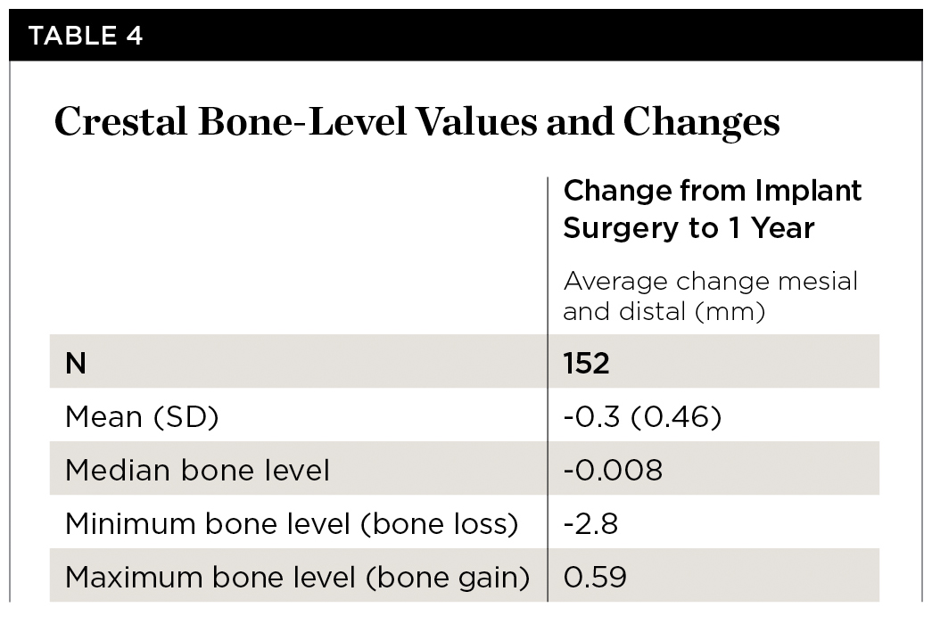The width and height of the screenshot is (932, 624).
Task: Click the TABLE 4 label
Action: [86, 36]
